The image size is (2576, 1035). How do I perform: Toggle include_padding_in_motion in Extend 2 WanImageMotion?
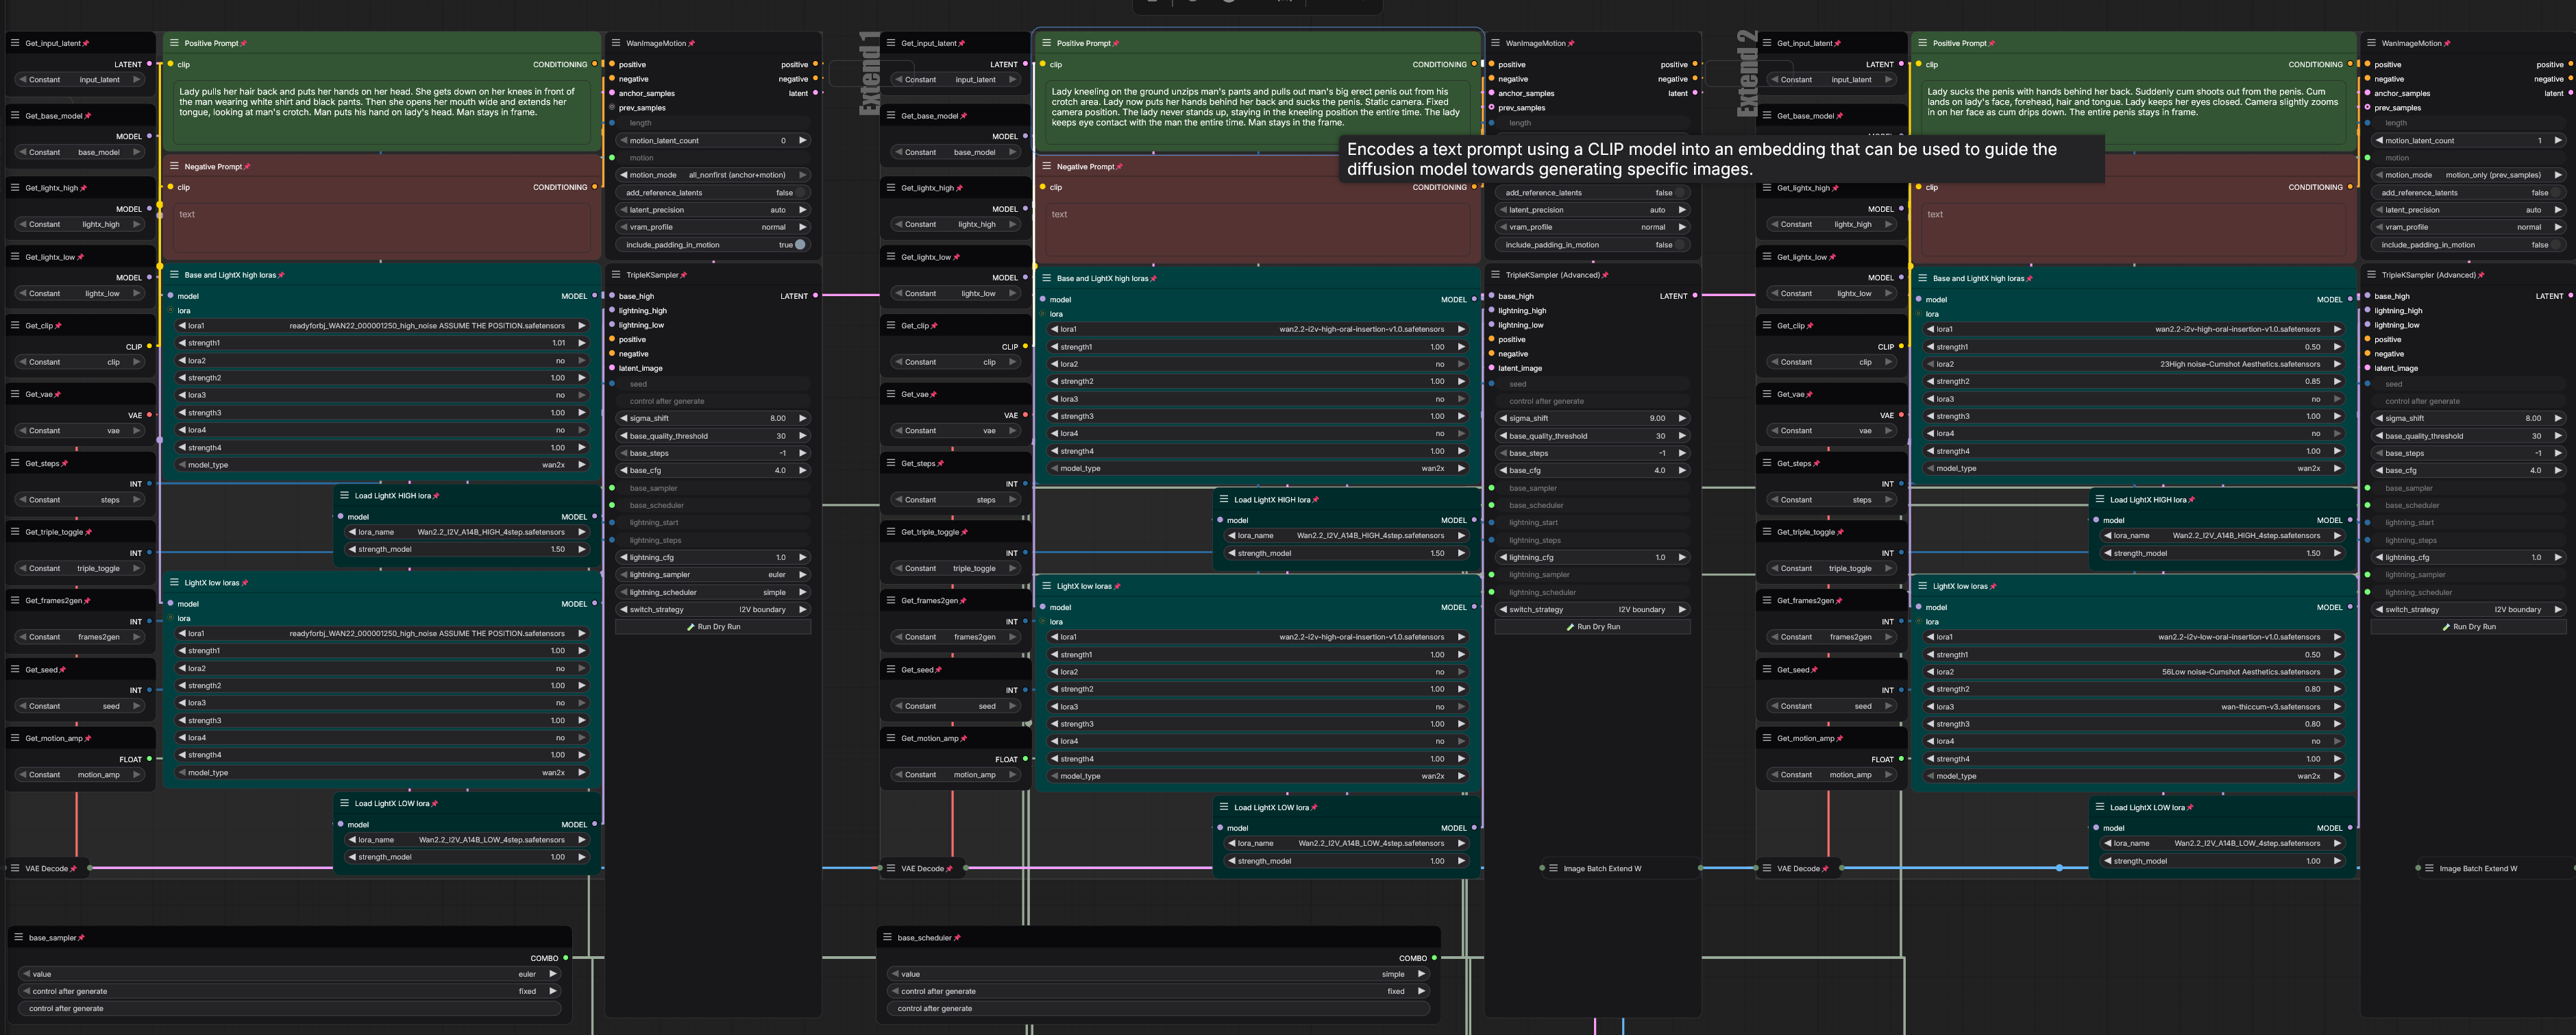click(2555, 245)
